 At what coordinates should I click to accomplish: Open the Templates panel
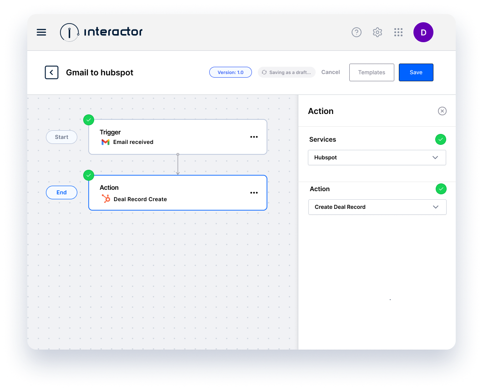[372, 72]
